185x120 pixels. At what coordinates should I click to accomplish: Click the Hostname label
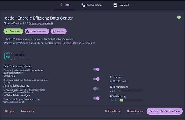116,77
